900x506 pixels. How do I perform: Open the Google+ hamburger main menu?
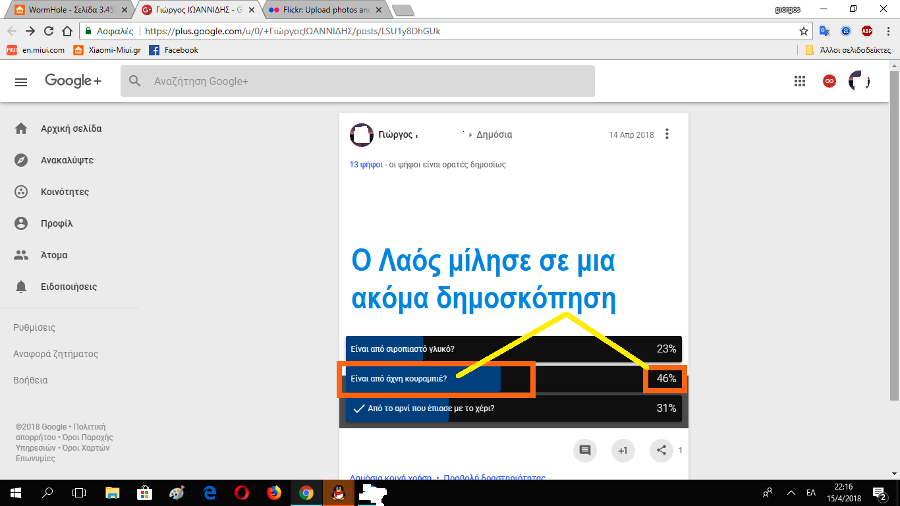(21, 82)
